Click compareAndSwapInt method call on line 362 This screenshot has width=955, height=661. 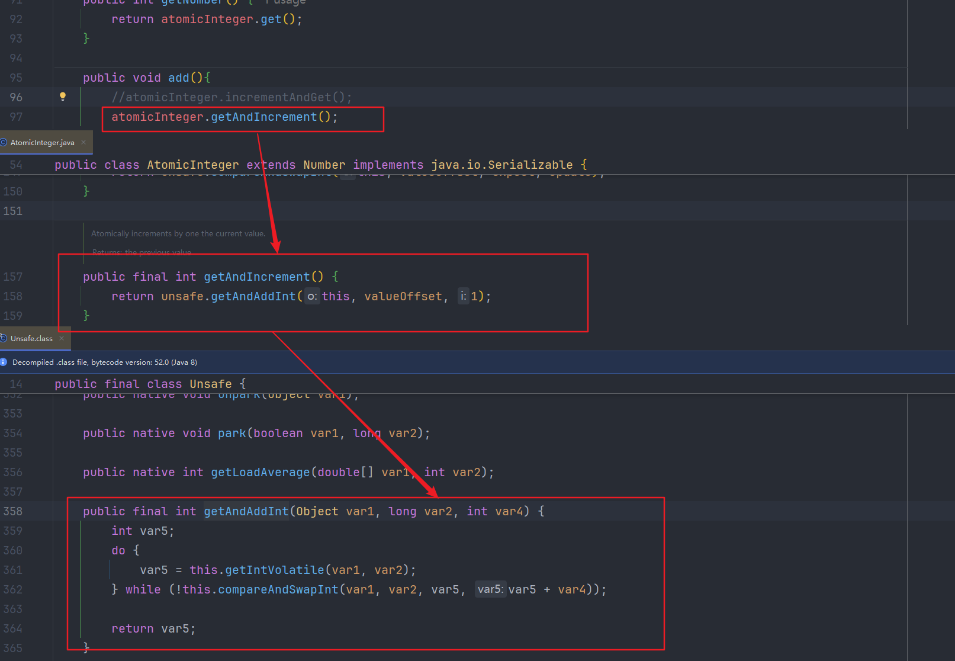pyautogui.click(x=278, y=589)
